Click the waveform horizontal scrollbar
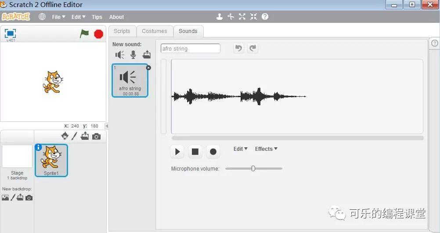 coord(297,138)
